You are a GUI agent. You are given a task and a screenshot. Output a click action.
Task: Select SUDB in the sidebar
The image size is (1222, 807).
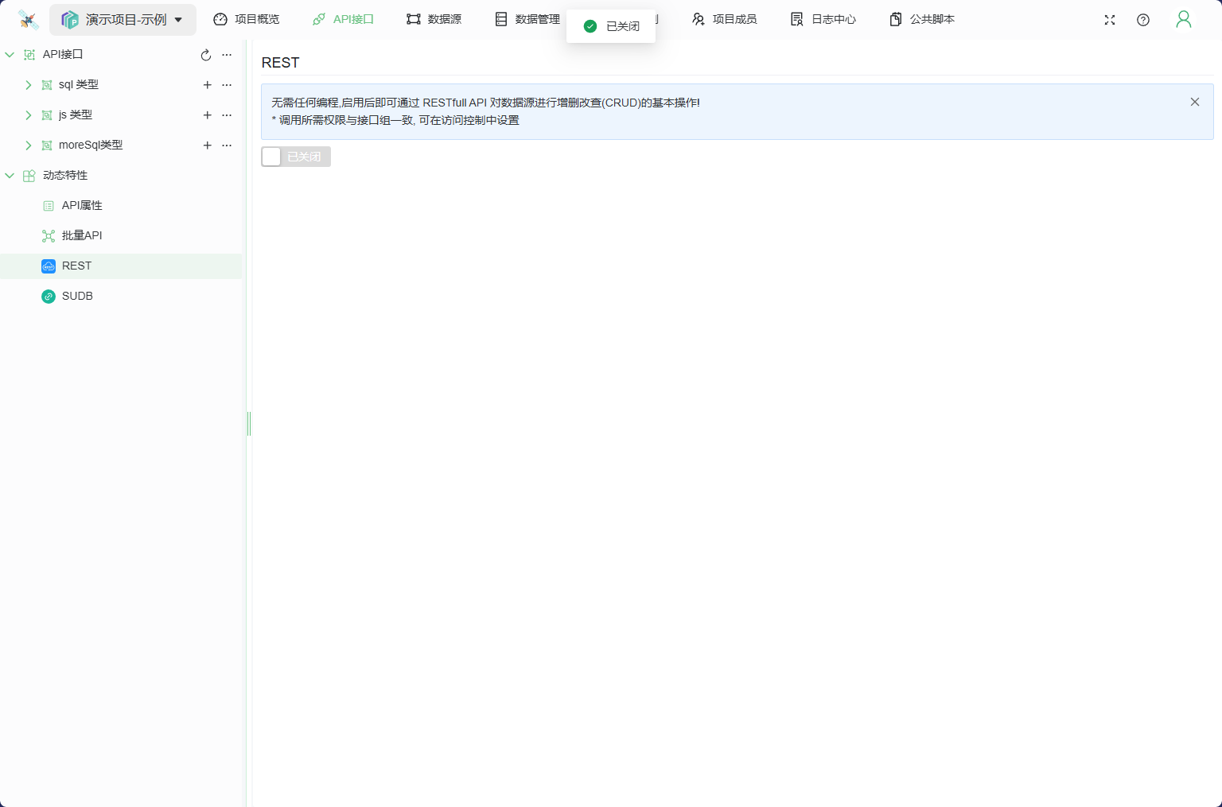point(77,296)
